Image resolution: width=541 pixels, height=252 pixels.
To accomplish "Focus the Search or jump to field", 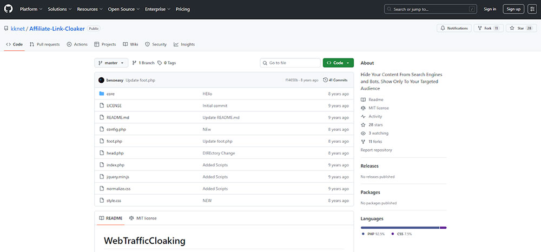I will [431, 9].
